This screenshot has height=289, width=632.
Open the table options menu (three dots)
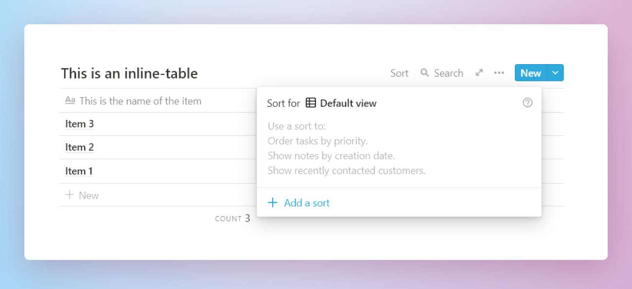point(499,72)
